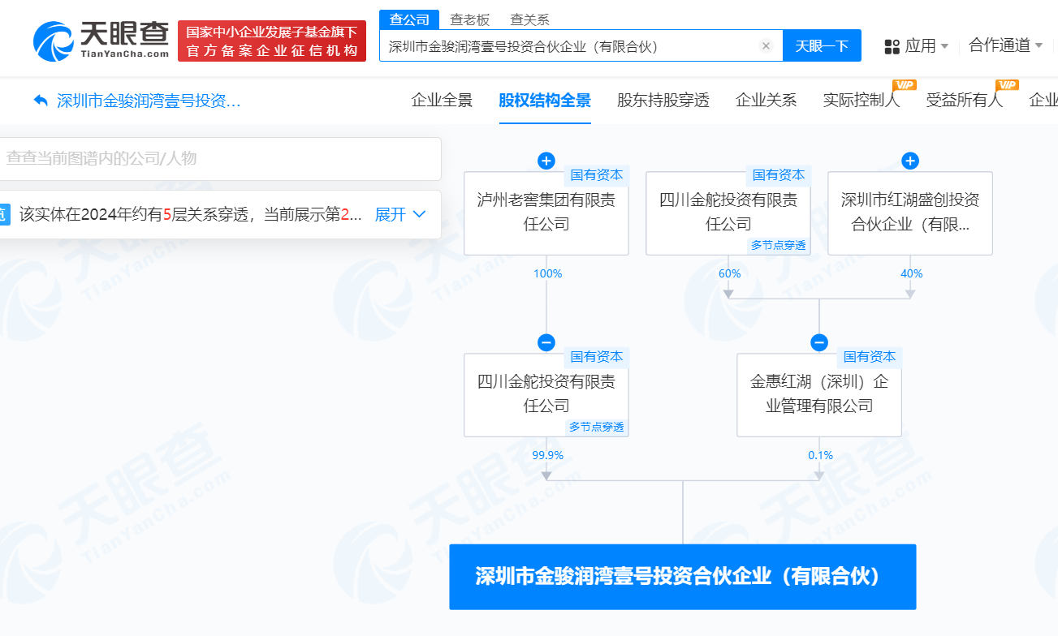Switch to the 查关系 search tab

[x=529, y=19]
